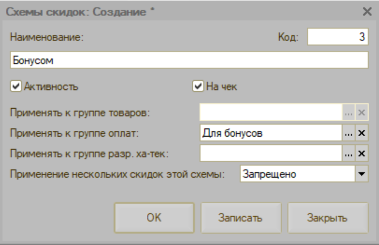Click the 'Закрыть' button
The image size is (379, 245).
click(327, 218)
